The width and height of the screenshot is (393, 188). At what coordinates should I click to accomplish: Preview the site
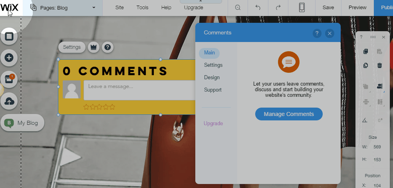point(357,8)
